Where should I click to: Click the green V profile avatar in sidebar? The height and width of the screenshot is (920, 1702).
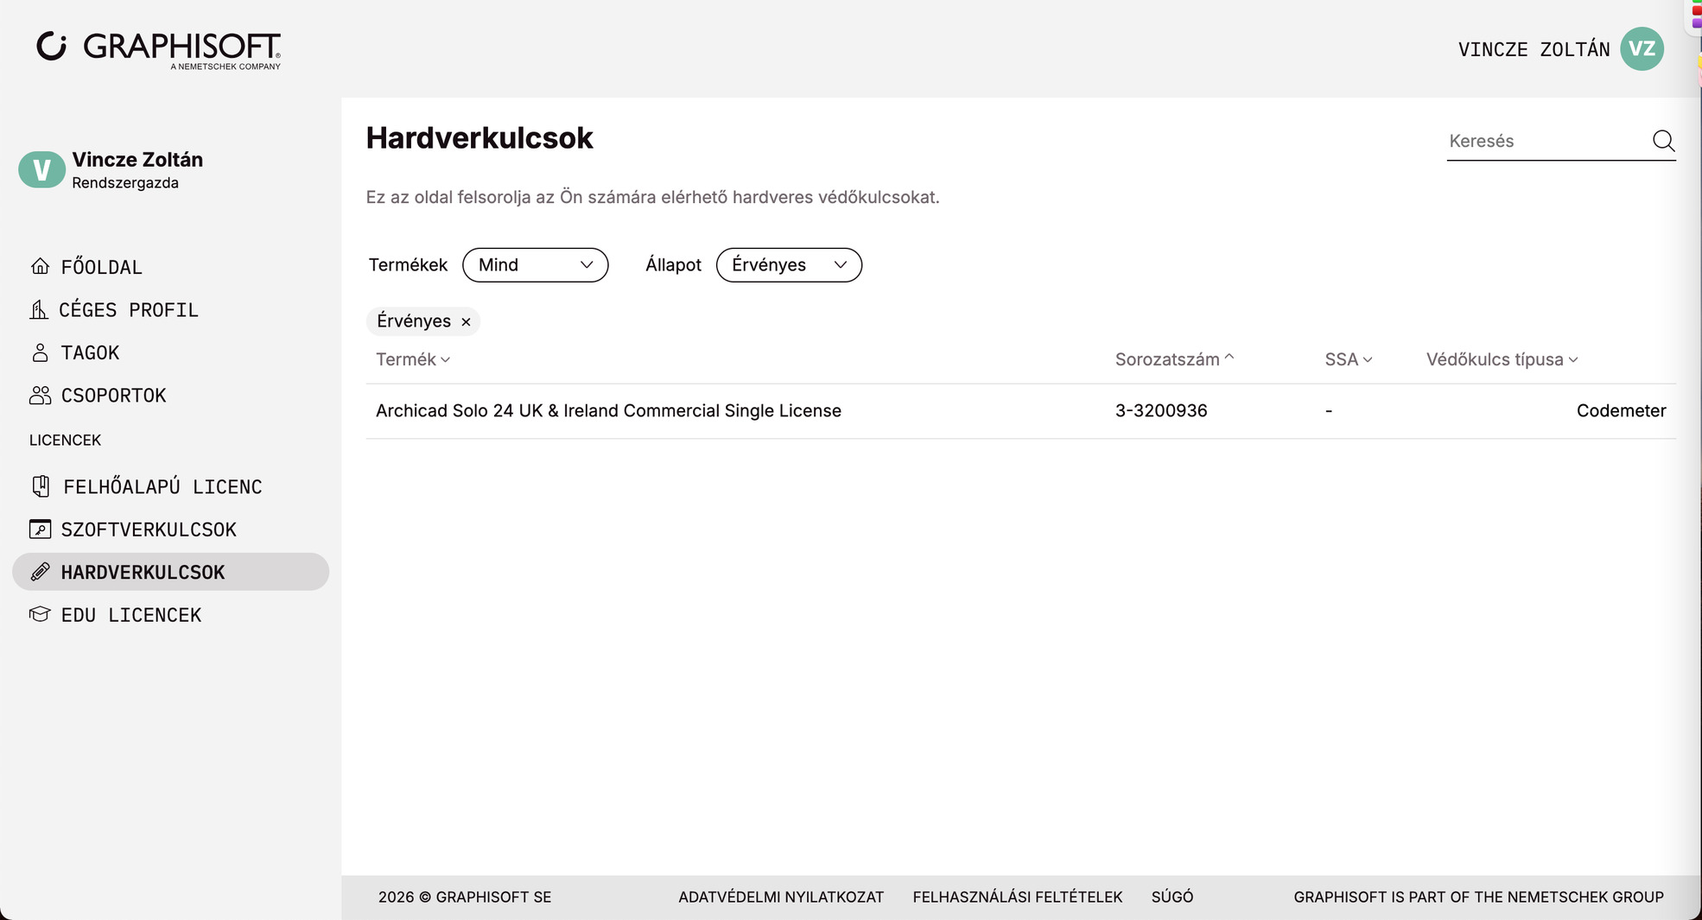pos(41,169)
